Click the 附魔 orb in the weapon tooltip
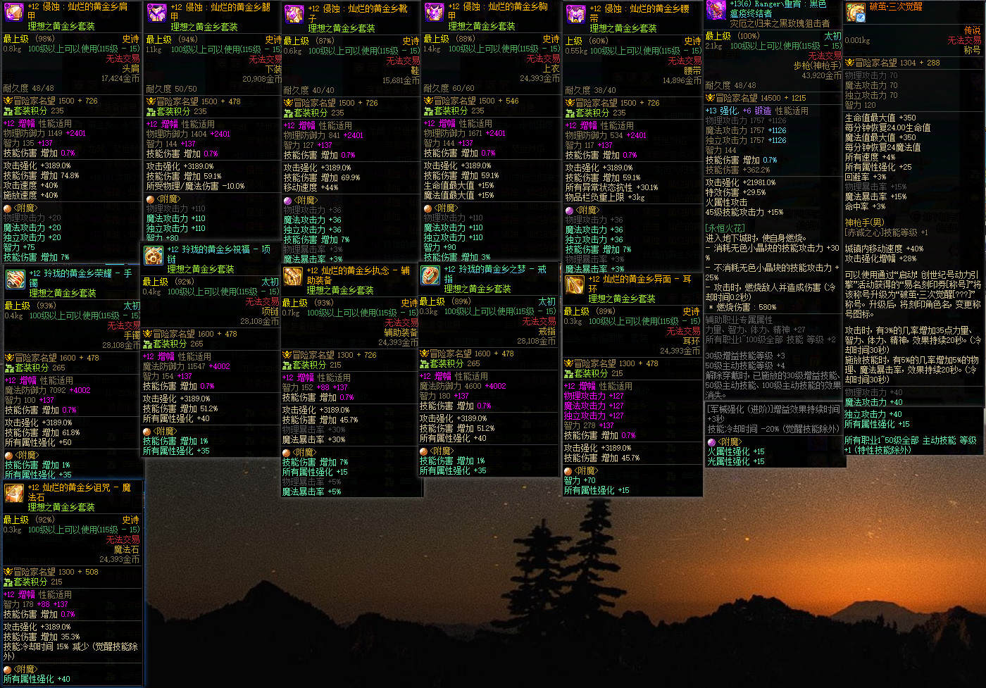Image resolution: width=986 pixels, height=688 pixels. tap(711, 442)
